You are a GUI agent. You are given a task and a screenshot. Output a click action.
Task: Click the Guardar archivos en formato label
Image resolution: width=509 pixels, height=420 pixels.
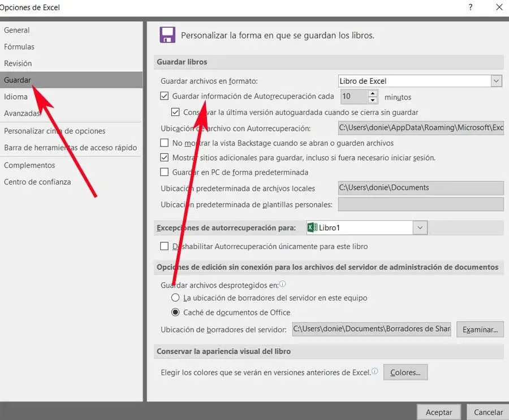point(209,81)
